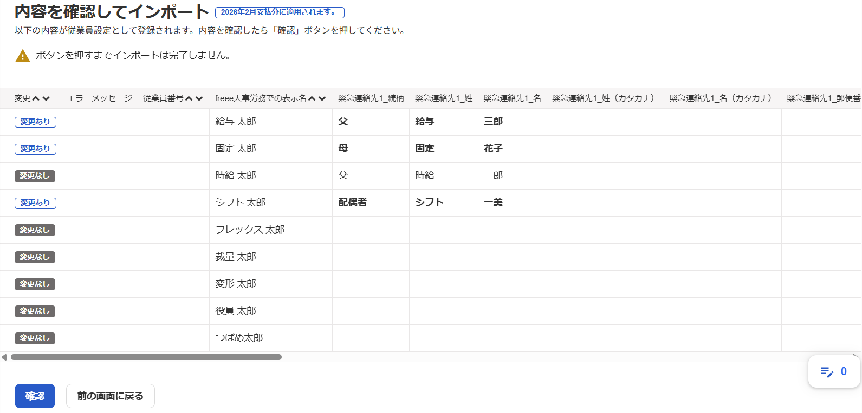Click the エラーメッセージ column header
862x413 pixels.
tap(100, 98)
